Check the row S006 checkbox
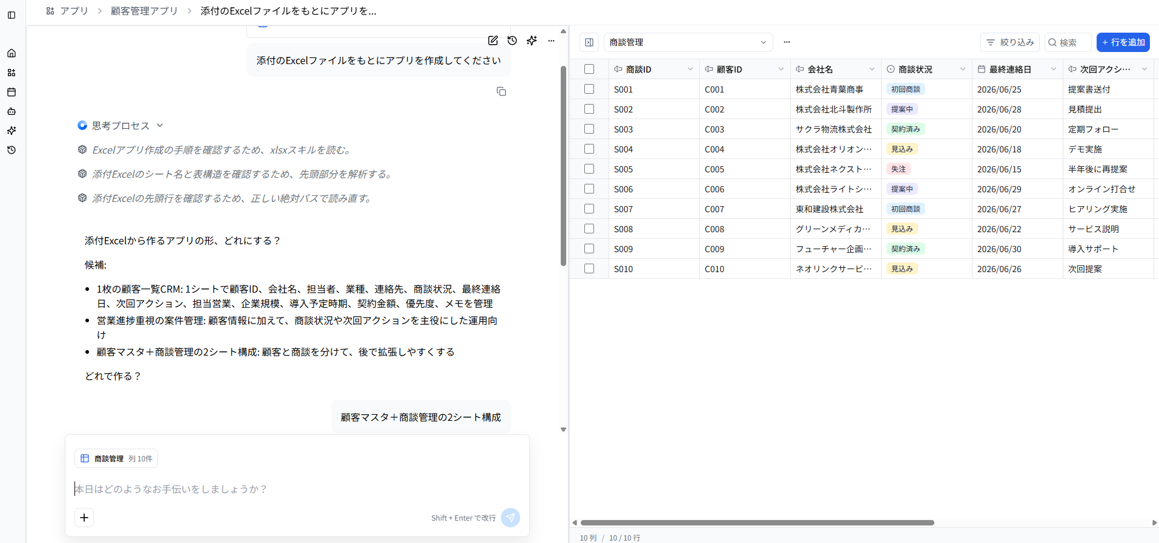1159x543 pixels. (x=589, y=189)
